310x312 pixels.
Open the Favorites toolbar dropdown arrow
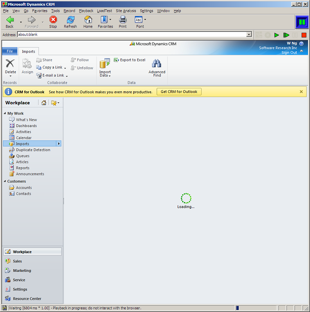click(x=110, y=20)
